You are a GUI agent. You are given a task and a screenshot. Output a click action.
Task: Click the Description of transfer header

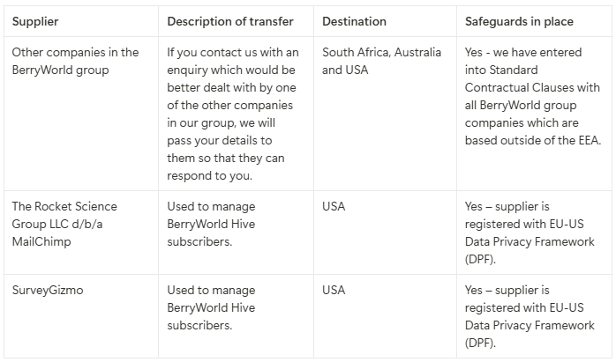pos(229,21)
